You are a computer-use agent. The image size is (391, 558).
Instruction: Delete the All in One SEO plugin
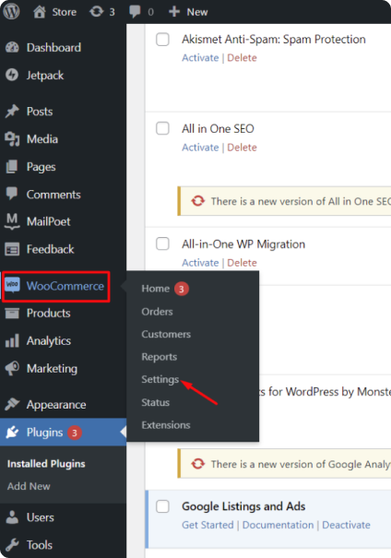242,148
